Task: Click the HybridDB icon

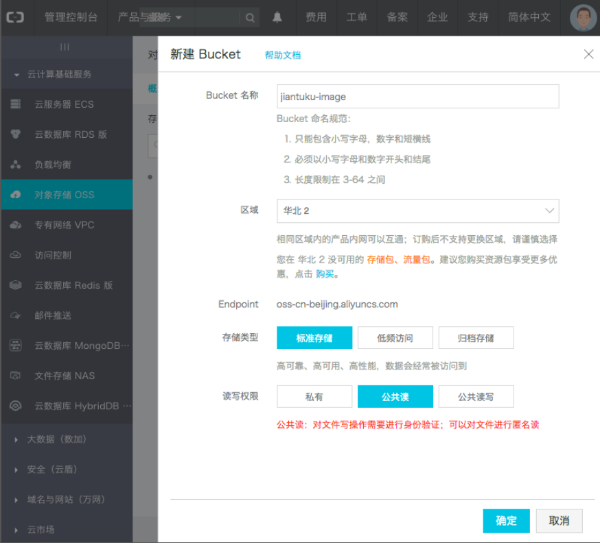Action: tap(15, 406)
